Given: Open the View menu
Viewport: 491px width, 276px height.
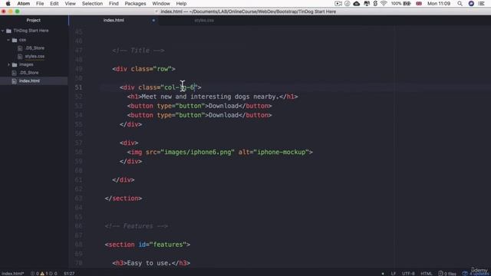Looking at the screenshot, I should click(70, 3).
